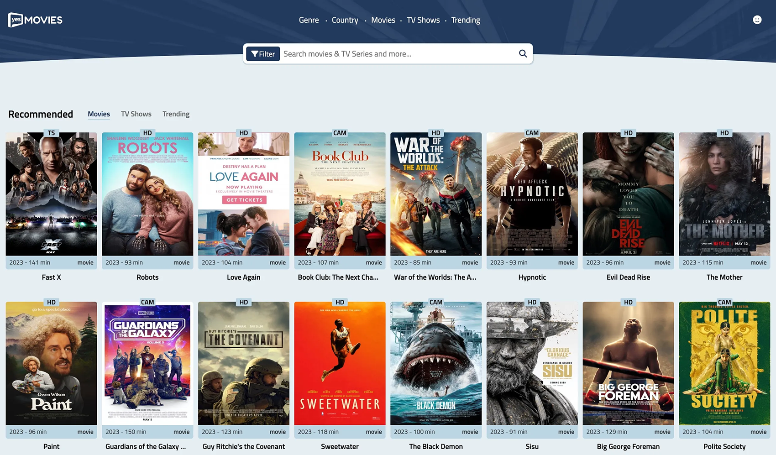Click the "2023 - 141 min" text
776x455 pixels.
(30, 262)
